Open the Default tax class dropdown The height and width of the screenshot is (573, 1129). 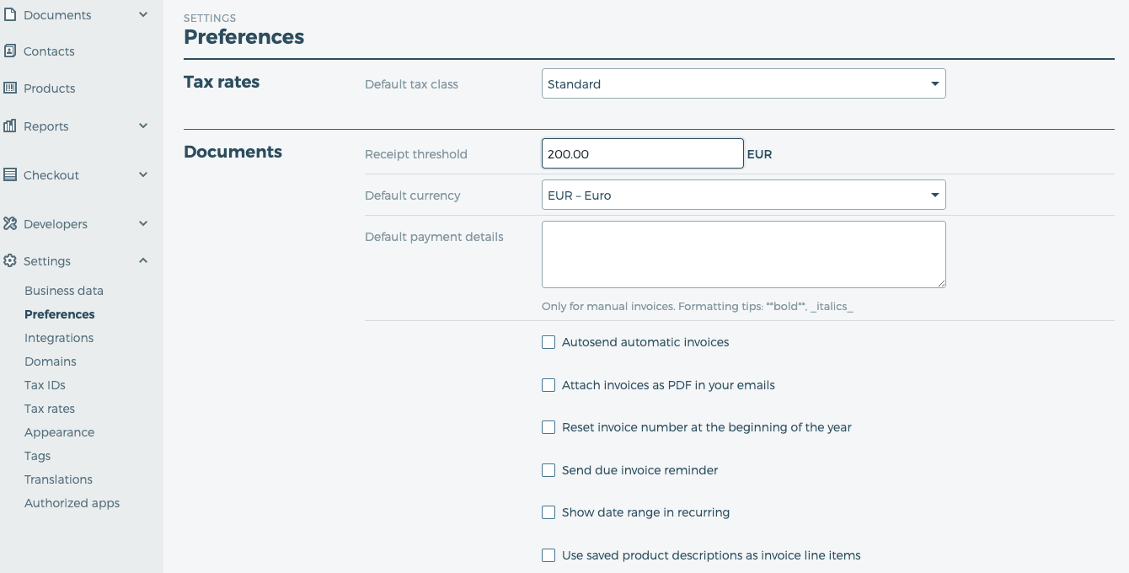click(x=743, y=84)
